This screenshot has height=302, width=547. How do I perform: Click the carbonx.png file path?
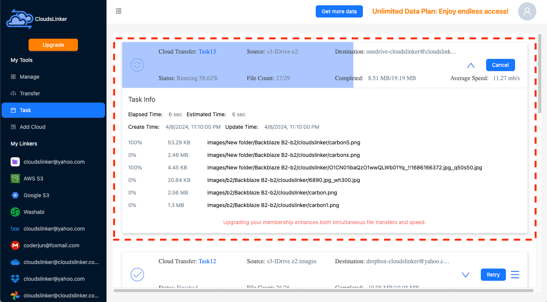283,155
